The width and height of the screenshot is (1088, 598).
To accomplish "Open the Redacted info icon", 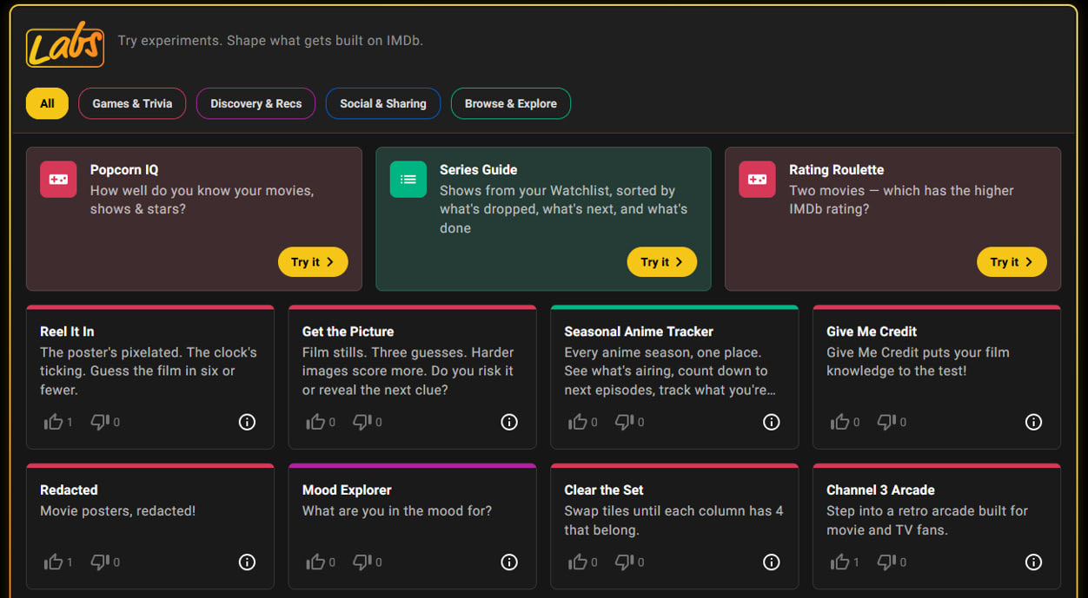I will (x=247, y=562).
